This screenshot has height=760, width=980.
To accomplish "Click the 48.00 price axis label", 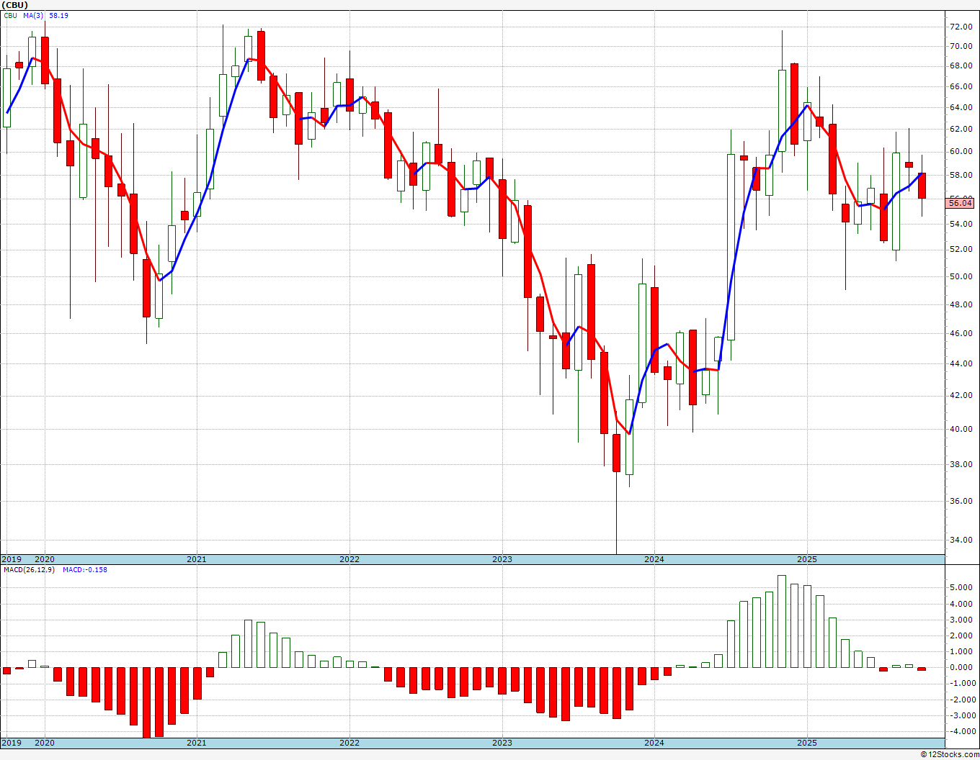I will [x=961, y=304].
